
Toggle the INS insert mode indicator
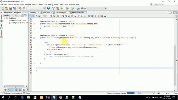click(176, 93)
